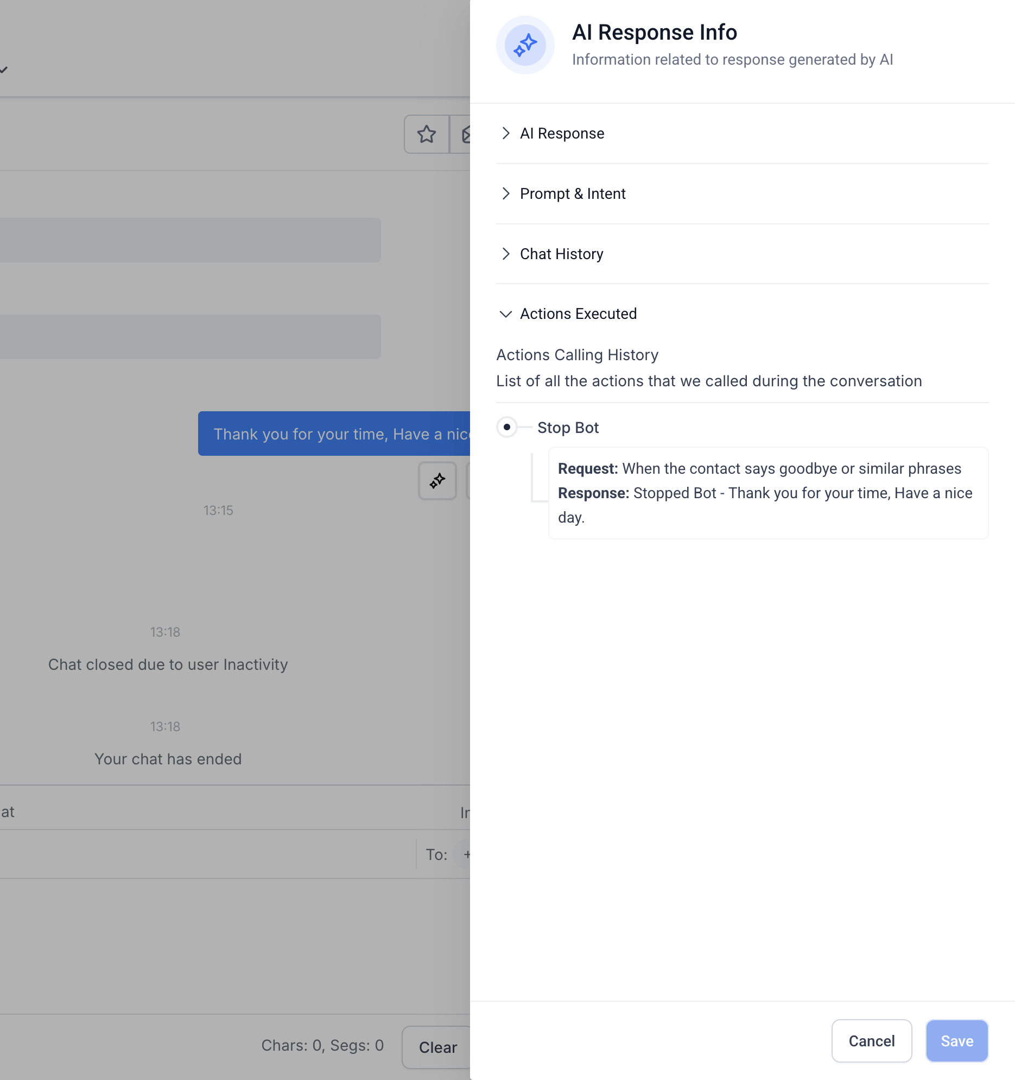
Task: Click the AI Response Info sparkle logo
Action: (x=525, y=45)
